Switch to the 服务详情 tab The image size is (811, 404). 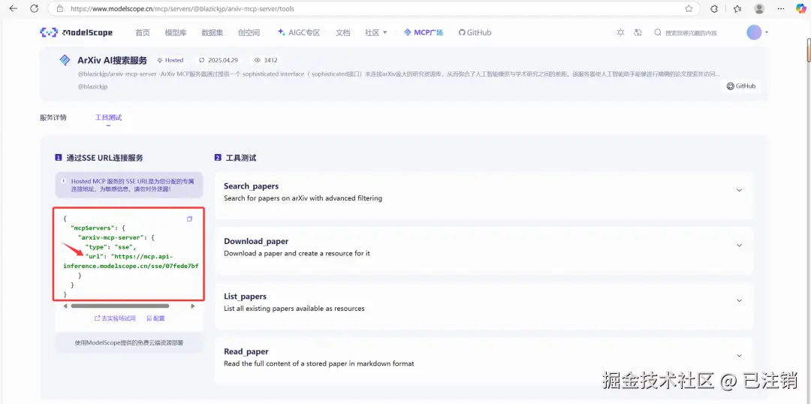click(x=53, y=117)
